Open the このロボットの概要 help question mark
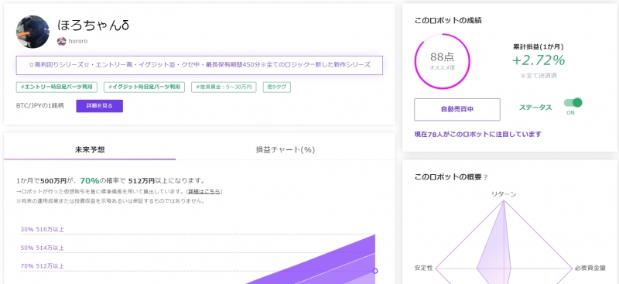 tap(486, 177)
